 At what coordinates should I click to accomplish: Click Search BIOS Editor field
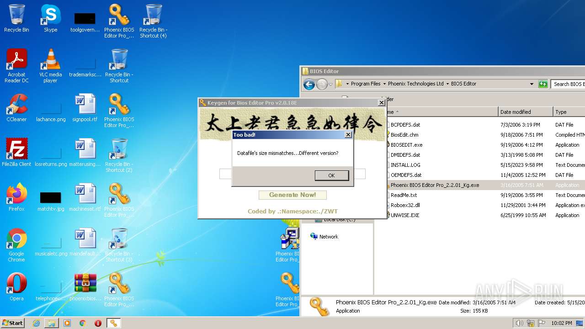[568, 84]
